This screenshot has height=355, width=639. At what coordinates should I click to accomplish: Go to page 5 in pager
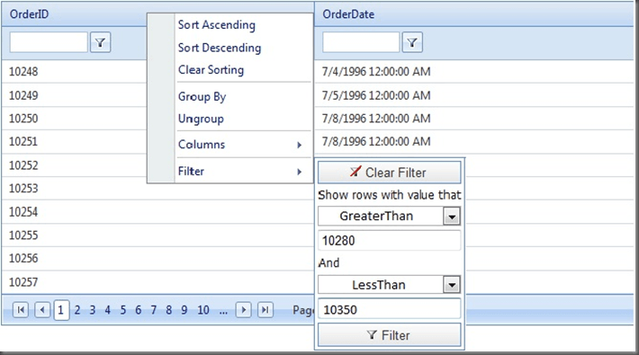(123, 310)
